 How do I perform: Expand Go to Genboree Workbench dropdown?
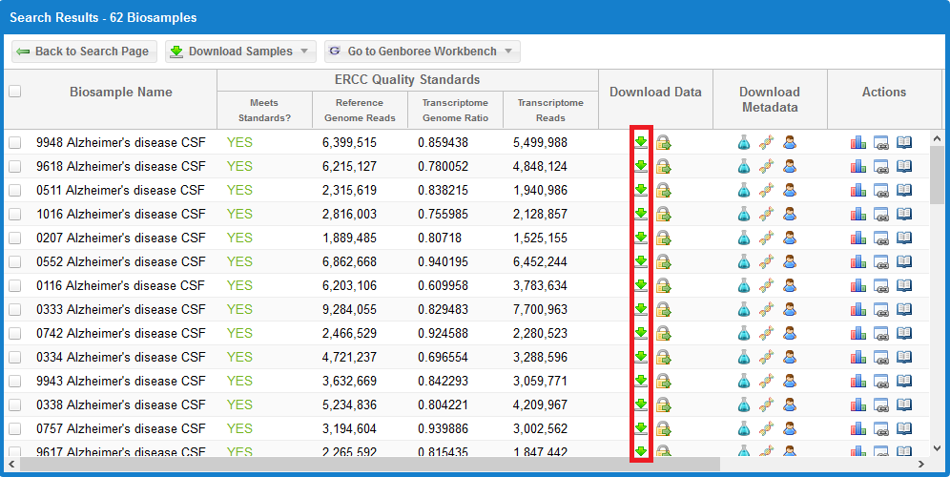tap(422, 52)
